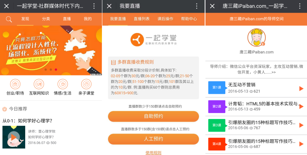Open the 情感/生活 category icon
Image resolution: width=307 pixels, height=155 pixels.
pos(62,84)
